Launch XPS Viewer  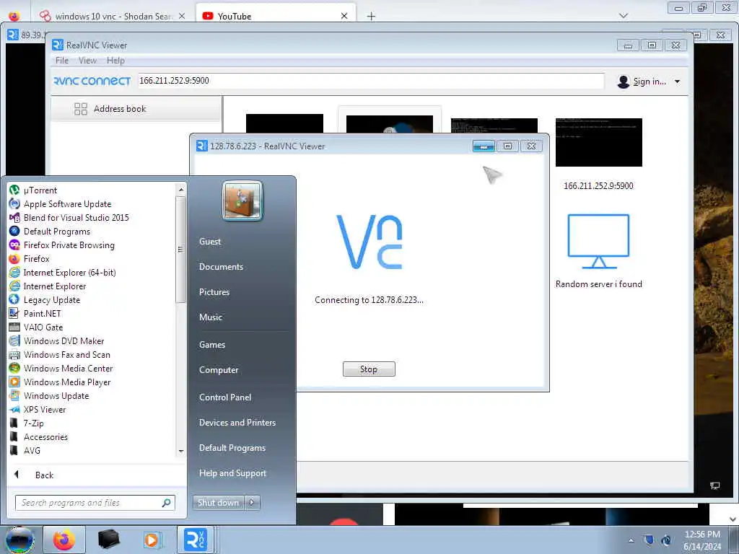[45, 410]
